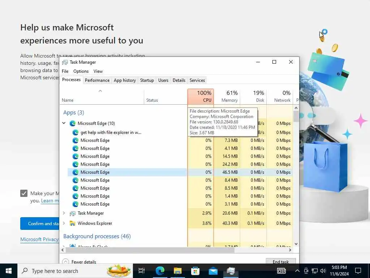Click the Task Manager title bar icon
The image size is (370, 278).
pyautogui.click(x=65, y=62)
